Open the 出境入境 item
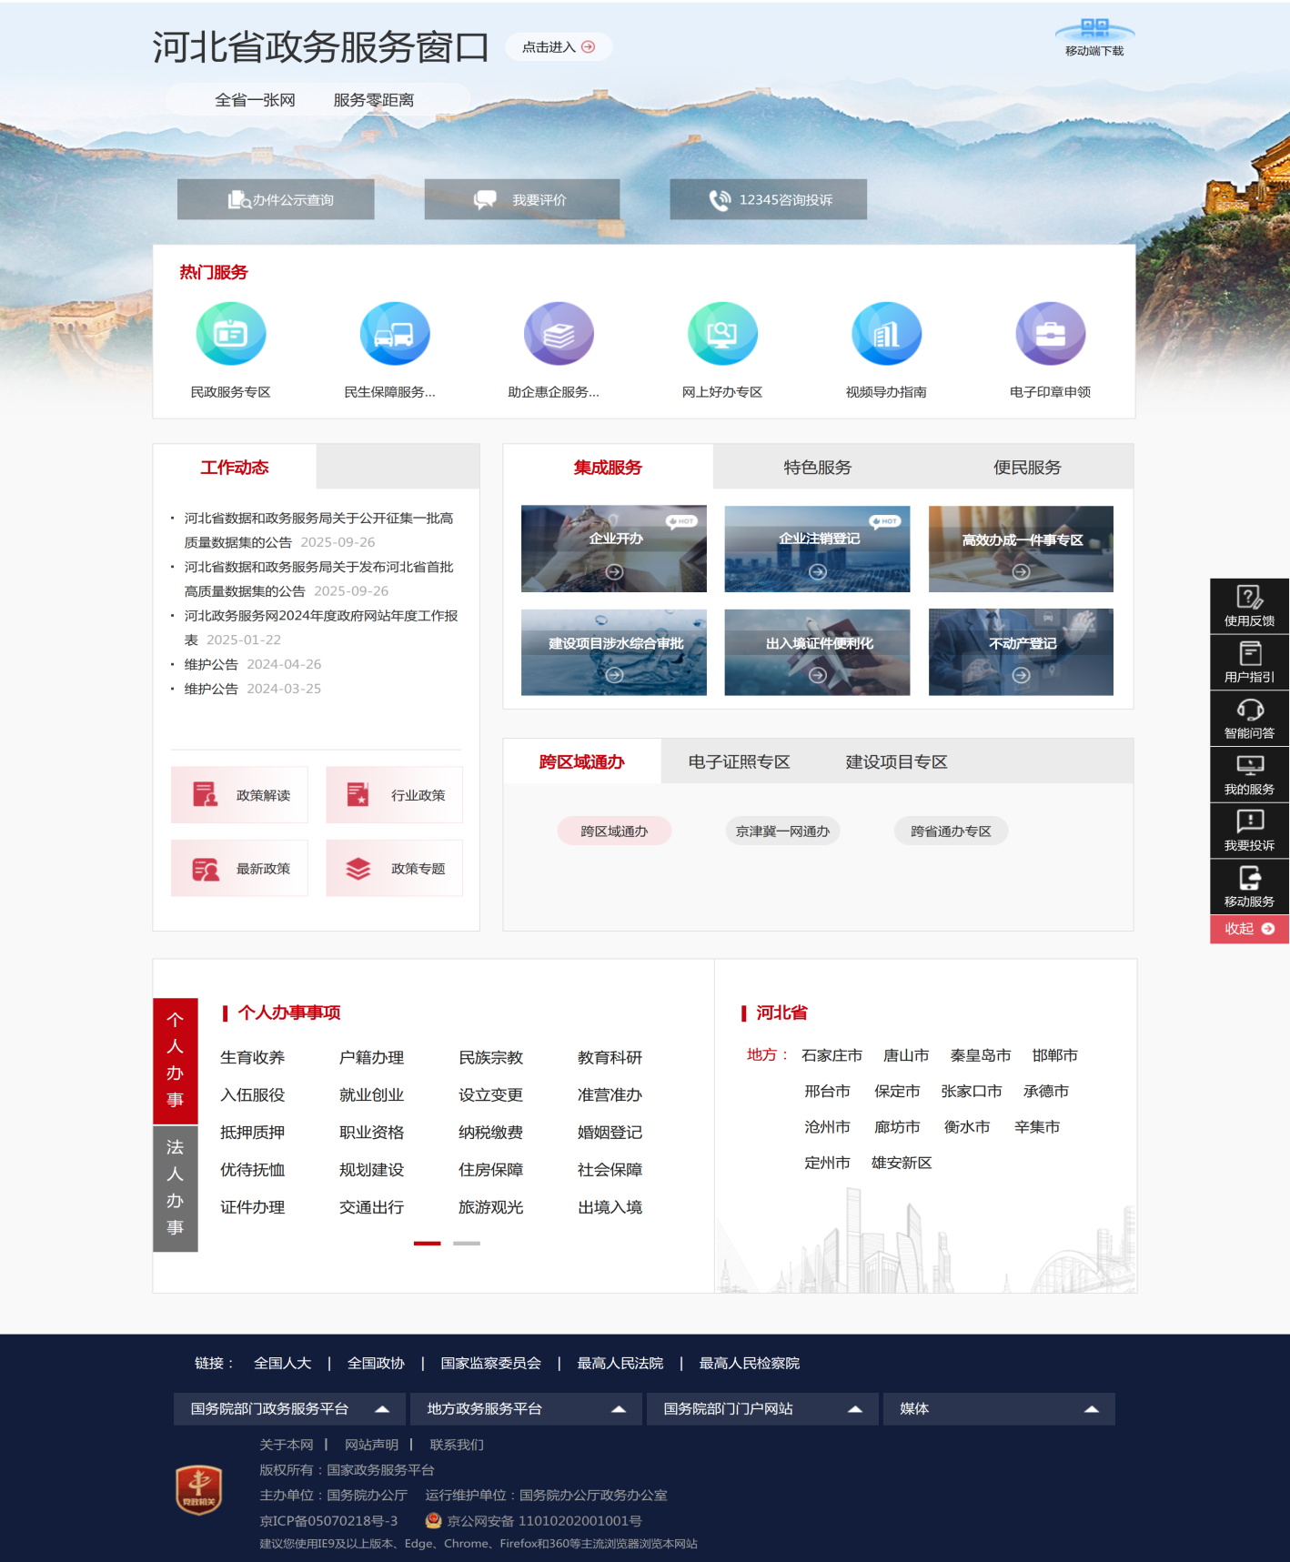 610,1206
